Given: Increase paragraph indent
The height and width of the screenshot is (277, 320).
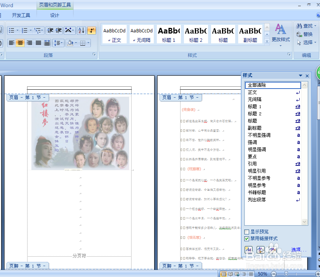Looking at the screenshot, I should (58, 31).
